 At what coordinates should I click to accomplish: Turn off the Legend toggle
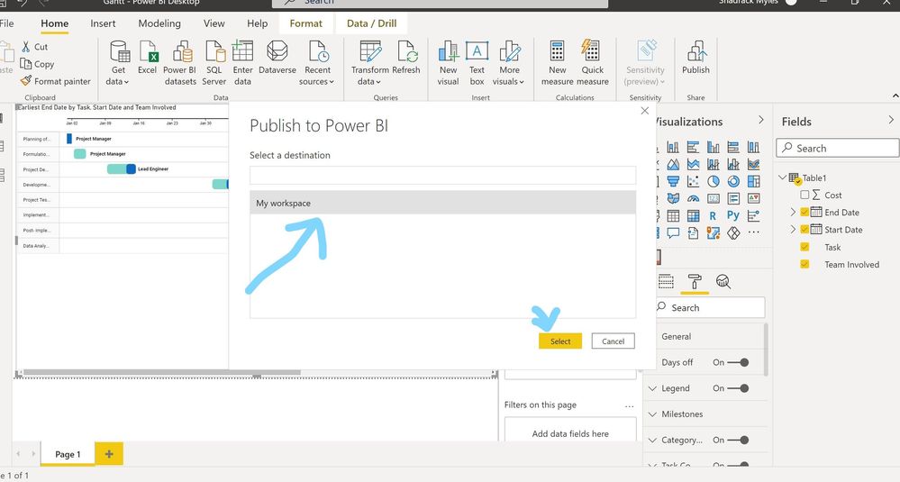click(740, 388)
